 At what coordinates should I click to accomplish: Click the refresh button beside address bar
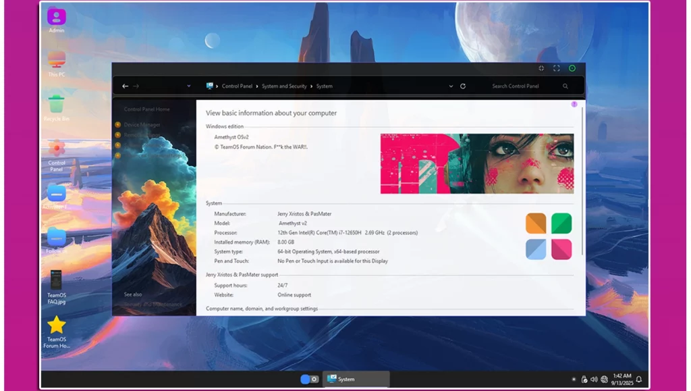[463, 86]
